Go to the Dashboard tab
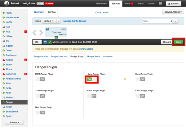Viewport: 186px width, 128px height. tap(102, 3)
